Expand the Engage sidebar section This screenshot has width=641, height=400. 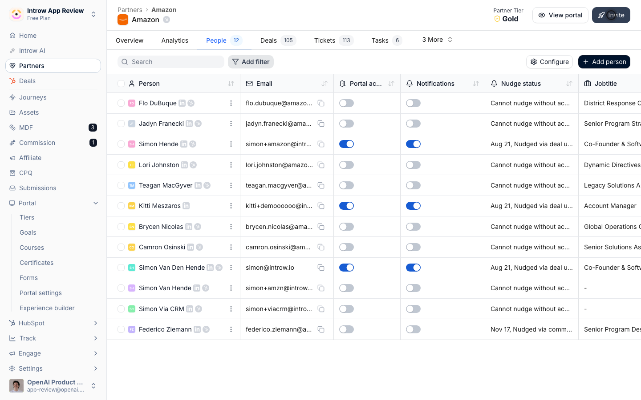click(96, 353)
